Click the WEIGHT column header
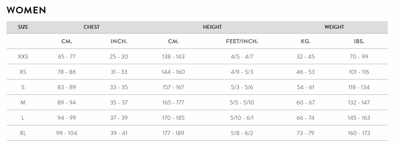Viewport: 404px width, 147px height. click(x=334, y=27)
